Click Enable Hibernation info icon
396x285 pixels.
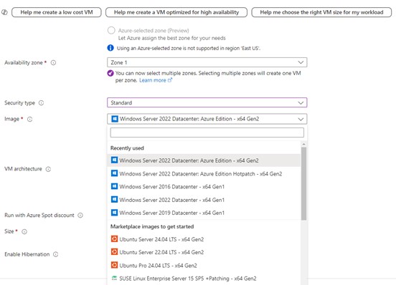pos(55,254)
